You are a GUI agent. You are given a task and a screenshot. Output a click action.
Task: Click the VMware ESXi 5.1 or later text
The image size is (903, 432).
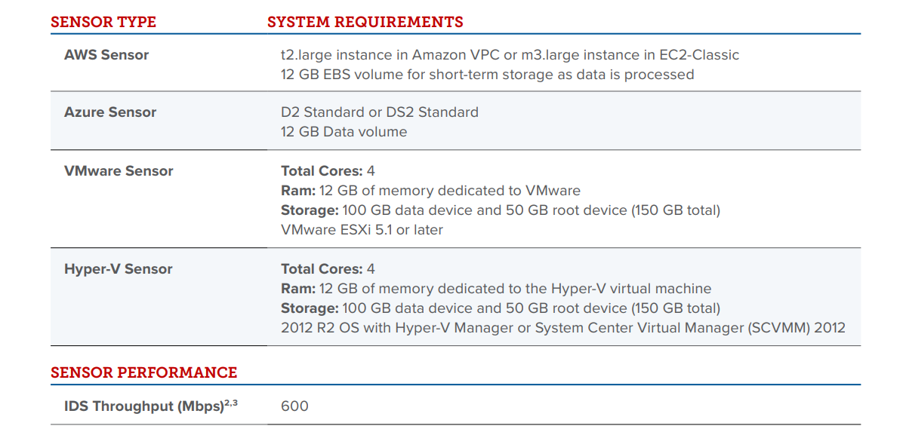362,230
